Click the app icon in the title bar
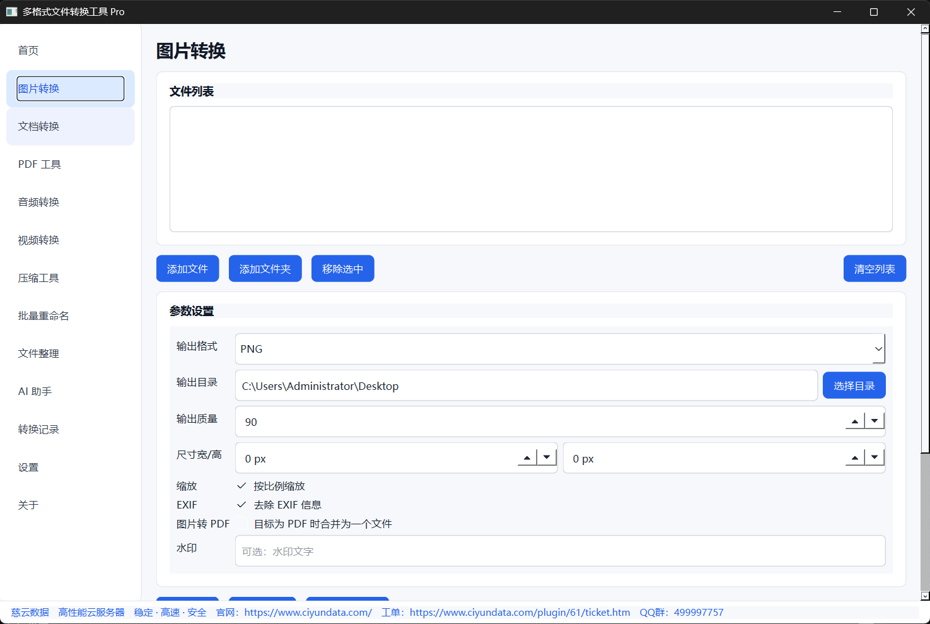The height and width of the screenshot is (624, 930). click(x=11, y=12)
